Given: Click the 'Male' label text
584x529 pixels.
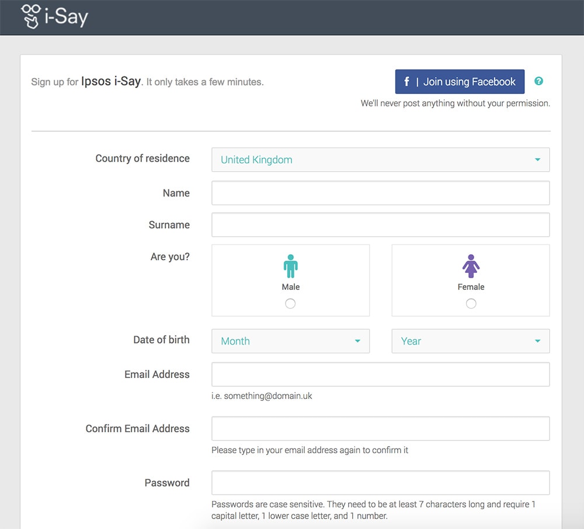Looking at the screenshot, I should tap(290, 287).
